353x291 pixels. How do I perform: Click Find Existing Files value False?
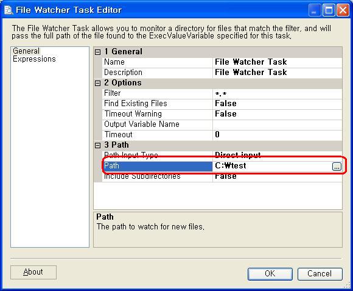coord(277,104)
